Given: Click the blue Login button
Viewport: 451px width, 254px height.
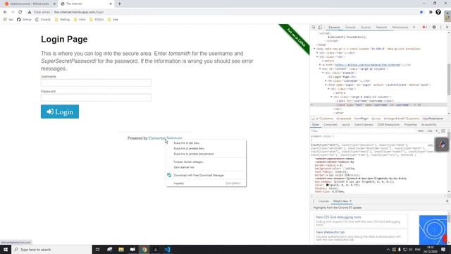Looking at the screenshot, I should pyautogui.click(x=60, y=111).
